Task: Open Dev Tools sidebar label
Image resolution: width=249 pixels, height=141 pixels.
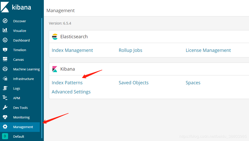Action: 21,108
